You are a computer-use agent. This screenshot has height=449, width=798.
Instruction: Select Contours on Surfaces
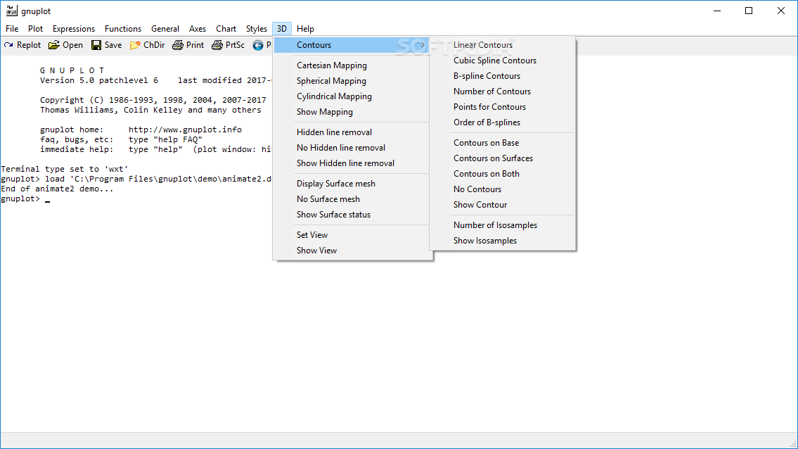click(503, 158)
